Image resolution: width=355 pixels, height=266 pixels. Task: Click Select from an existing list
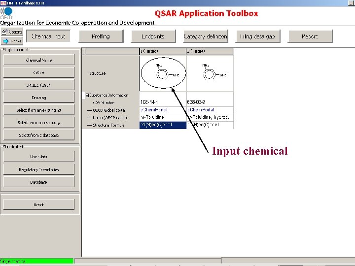39,110
